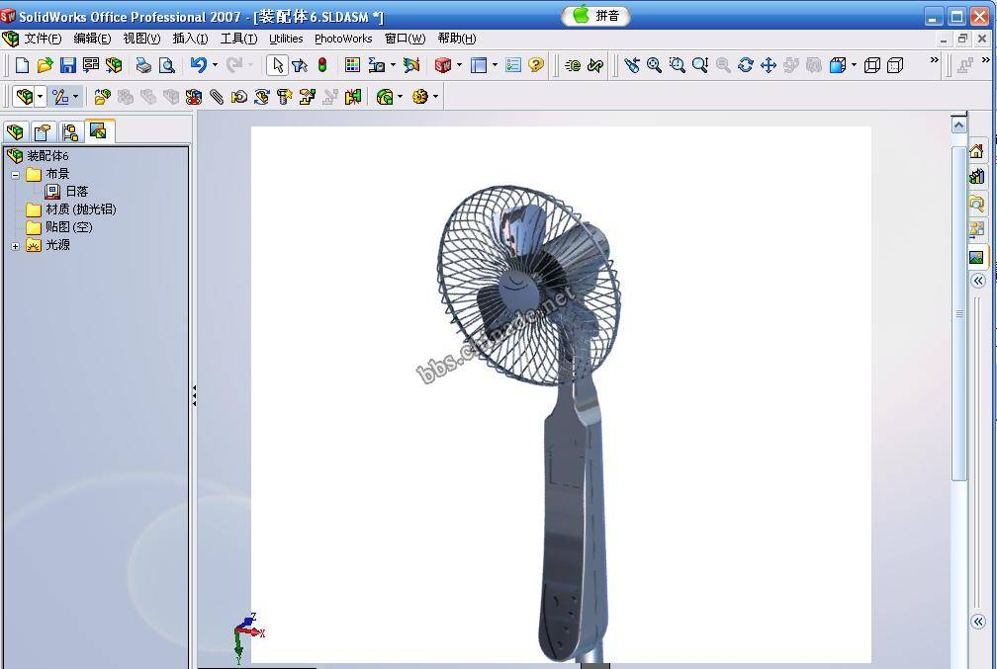Click the paperclip icon in assembly toolbar
This screenshot has height=669, width=997.
coord(217,97)
